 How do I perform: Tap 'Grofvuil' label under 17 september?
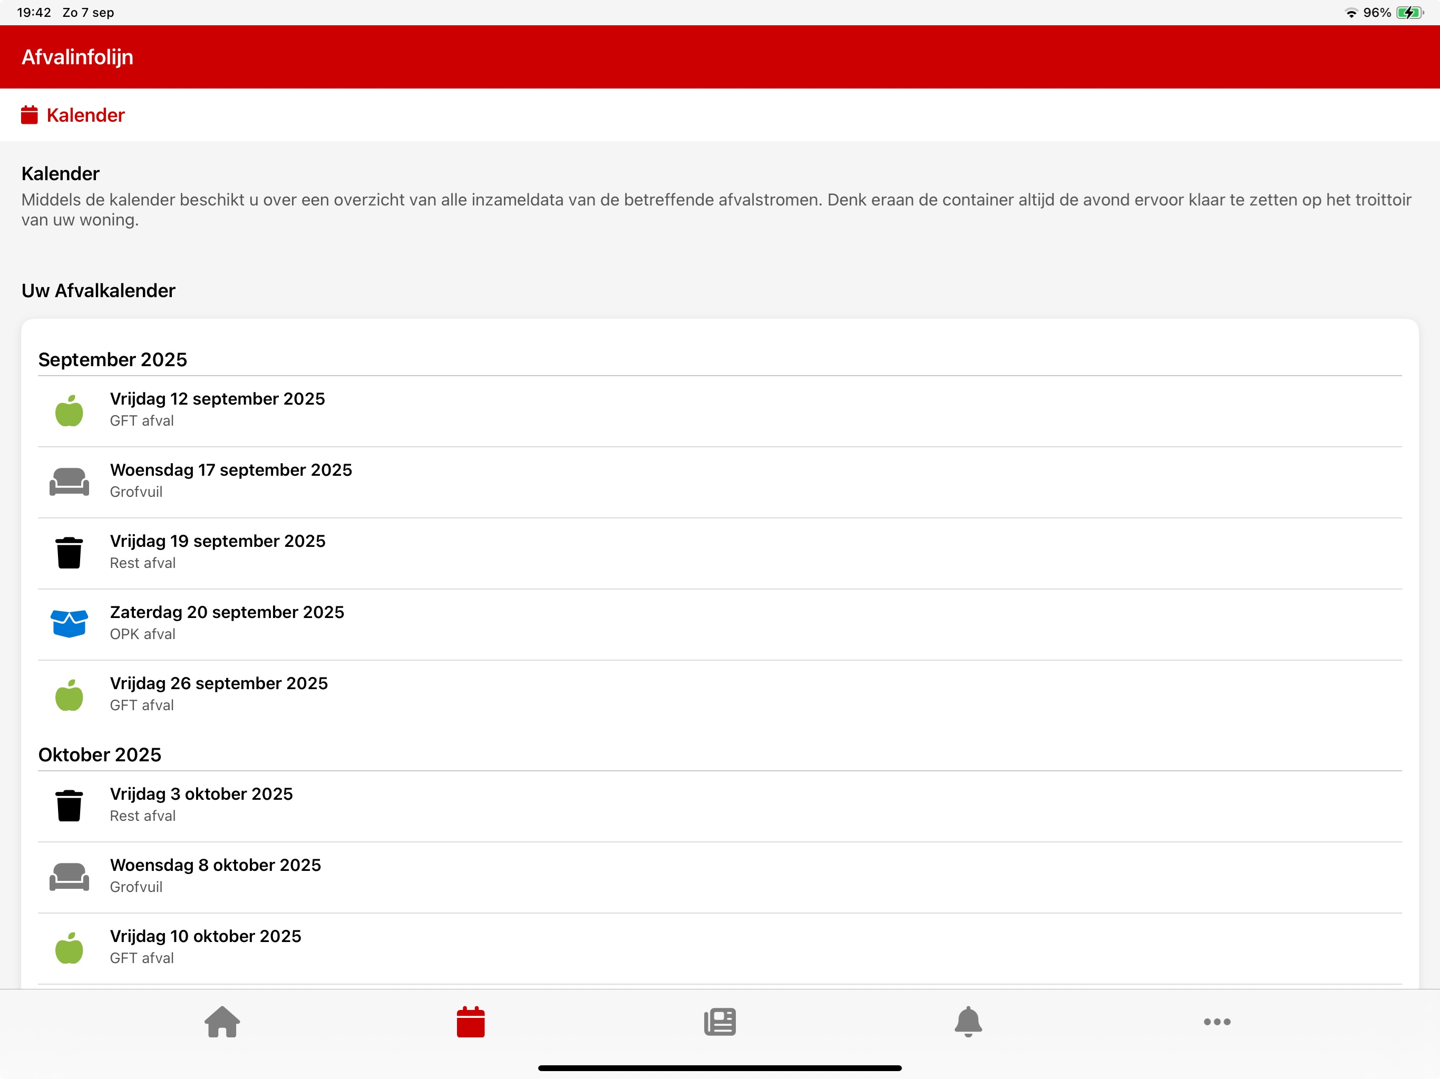136,492
